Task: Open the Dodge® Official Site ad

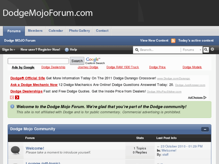Action: coord(28,78)
